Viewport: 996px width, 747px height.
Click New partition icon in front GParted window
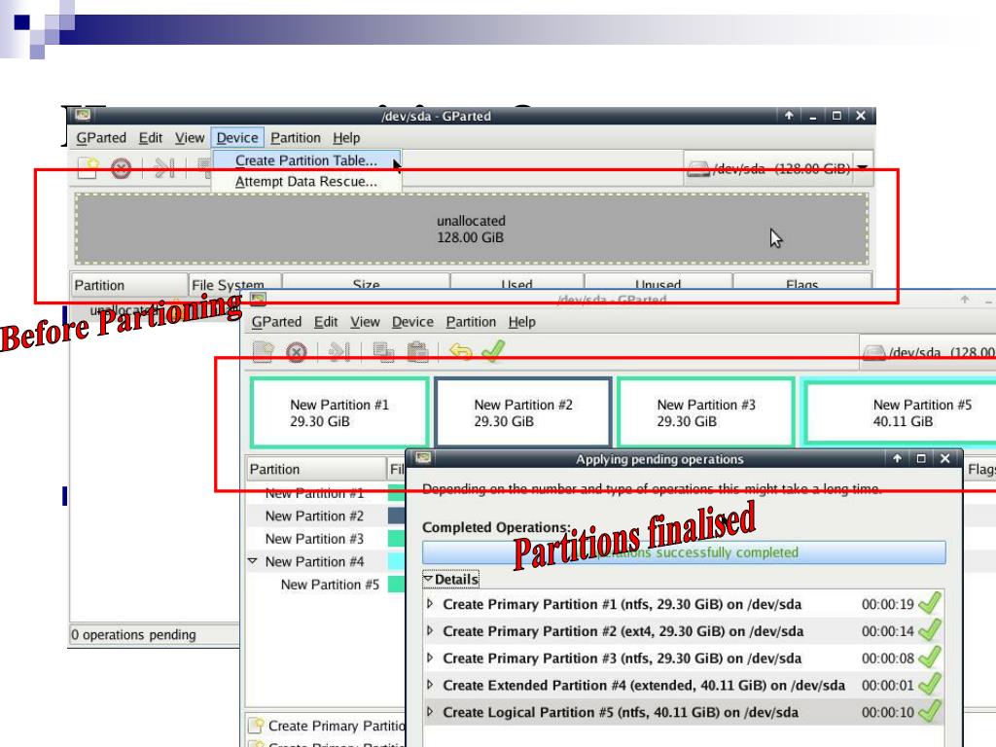263,351
